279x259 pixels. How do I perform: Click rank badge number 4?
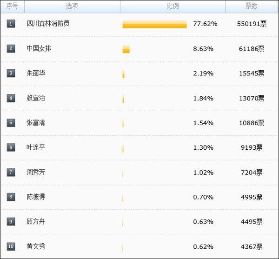[11, 98]
